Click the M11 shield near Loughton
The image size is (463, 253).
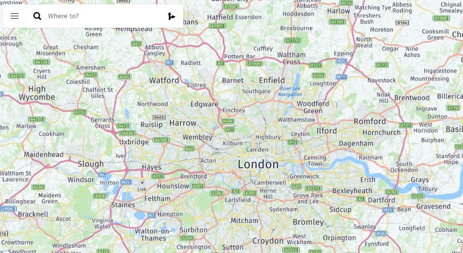[341, 77]
